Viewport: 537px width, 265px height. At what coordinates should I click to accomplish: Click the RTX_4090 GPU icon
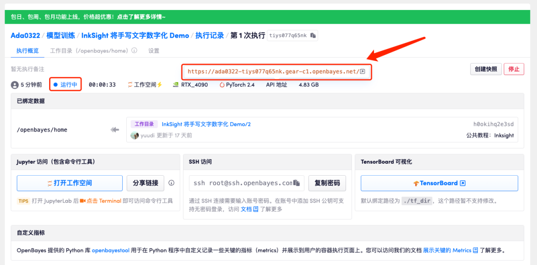176,85
